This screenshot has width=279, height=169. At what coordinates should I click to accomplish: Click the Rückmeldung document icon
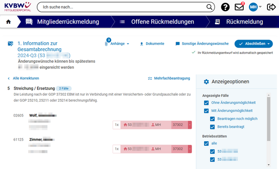(x=217, y=22)
